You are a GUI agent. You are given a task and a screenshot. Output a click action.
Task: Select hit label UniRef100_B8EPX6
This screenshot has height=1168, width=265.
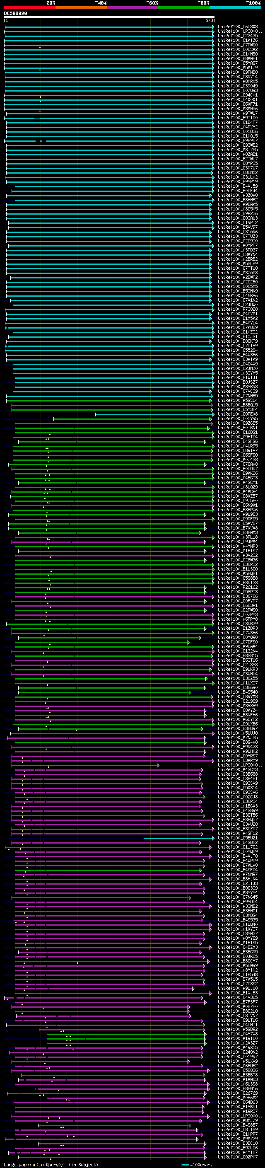click(x=237, y=510)
